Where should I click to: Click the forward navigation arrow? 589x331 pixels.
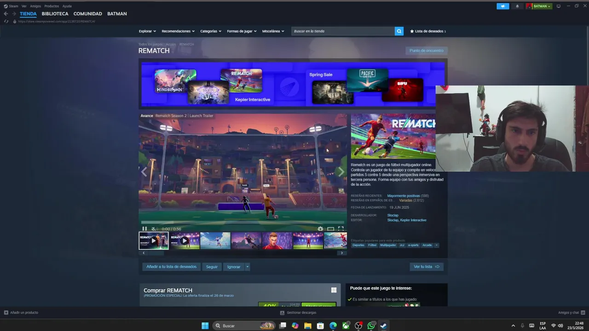(14, 14)
